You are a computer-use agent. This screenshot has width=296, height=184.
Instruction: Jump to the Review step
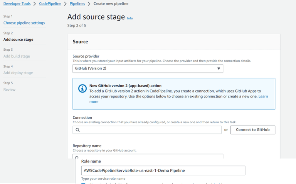pos(9,90)
